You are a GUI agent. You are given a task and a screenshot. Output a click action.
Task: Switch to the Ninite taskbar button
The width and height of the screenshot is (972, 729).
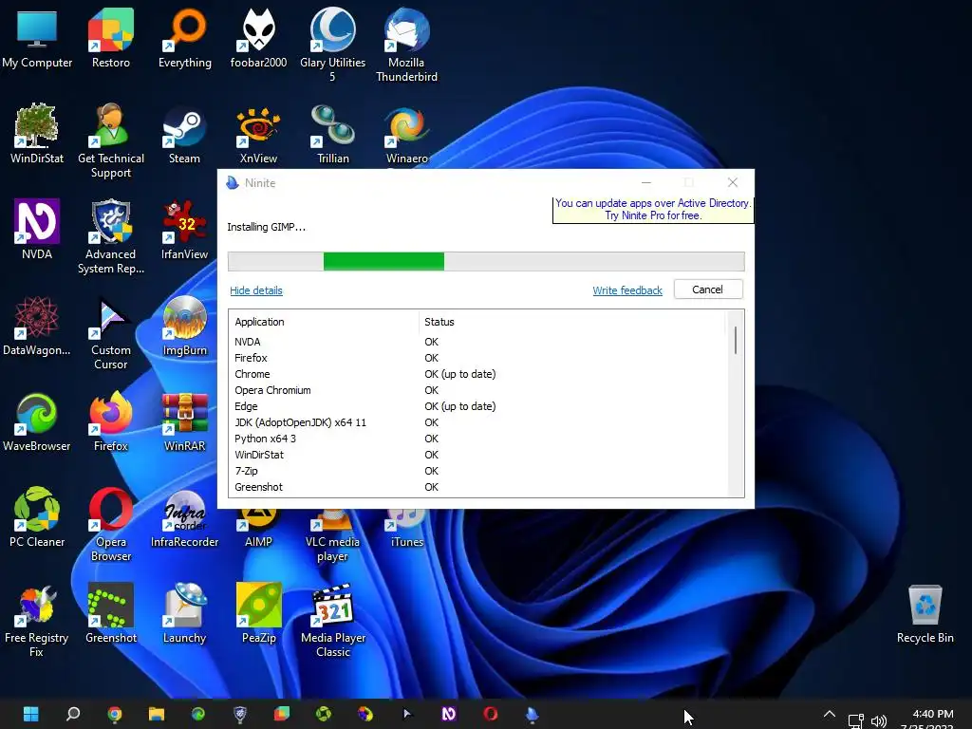(x=532, y=714)
